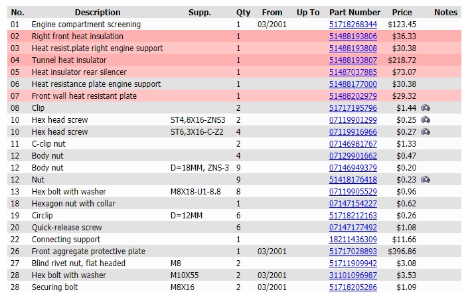Follow the 51488193807 tunnel heat insulator link

[x=353, y=60]
